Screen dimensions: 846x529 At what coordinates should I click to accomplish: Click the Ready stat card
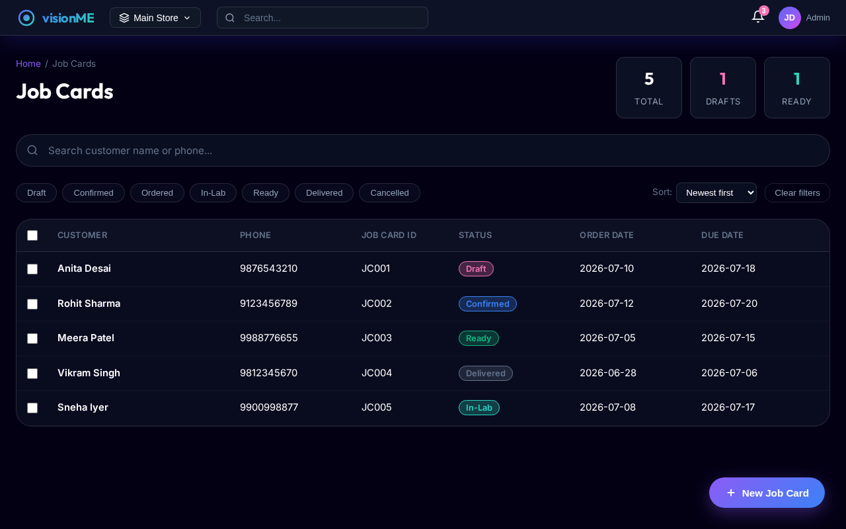(797, 87)
